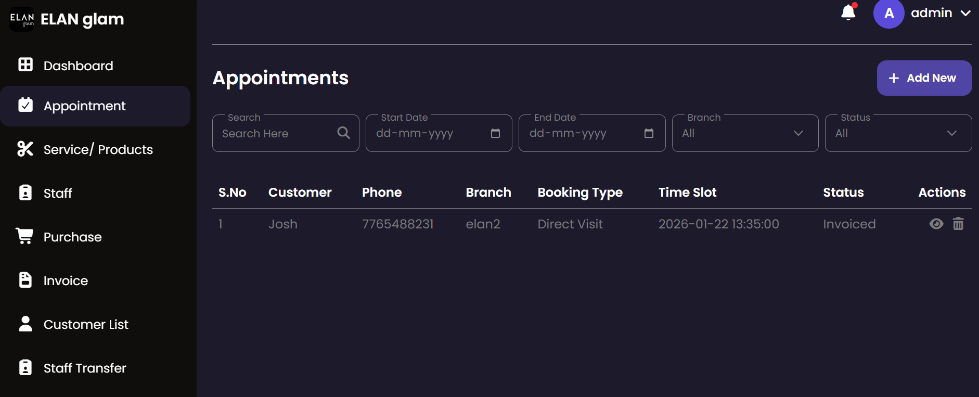Focus the Search Here input field

tap(276, 133)
